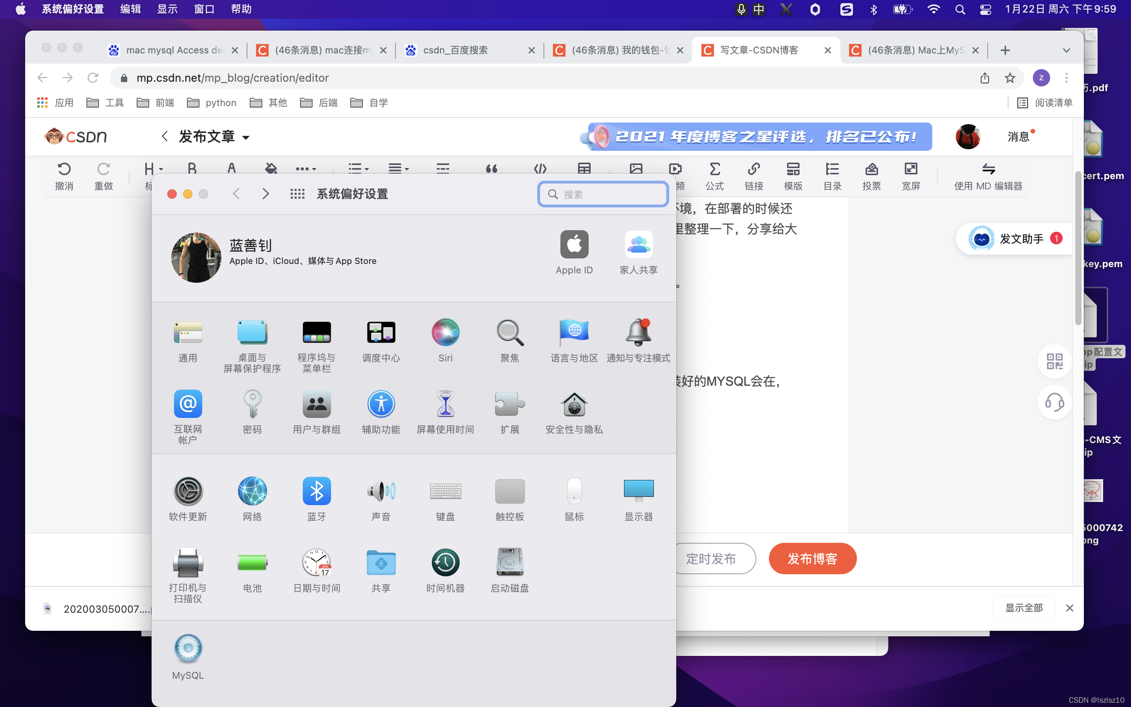Open 密码 (Passwords) pane

[x=253, y=412]
